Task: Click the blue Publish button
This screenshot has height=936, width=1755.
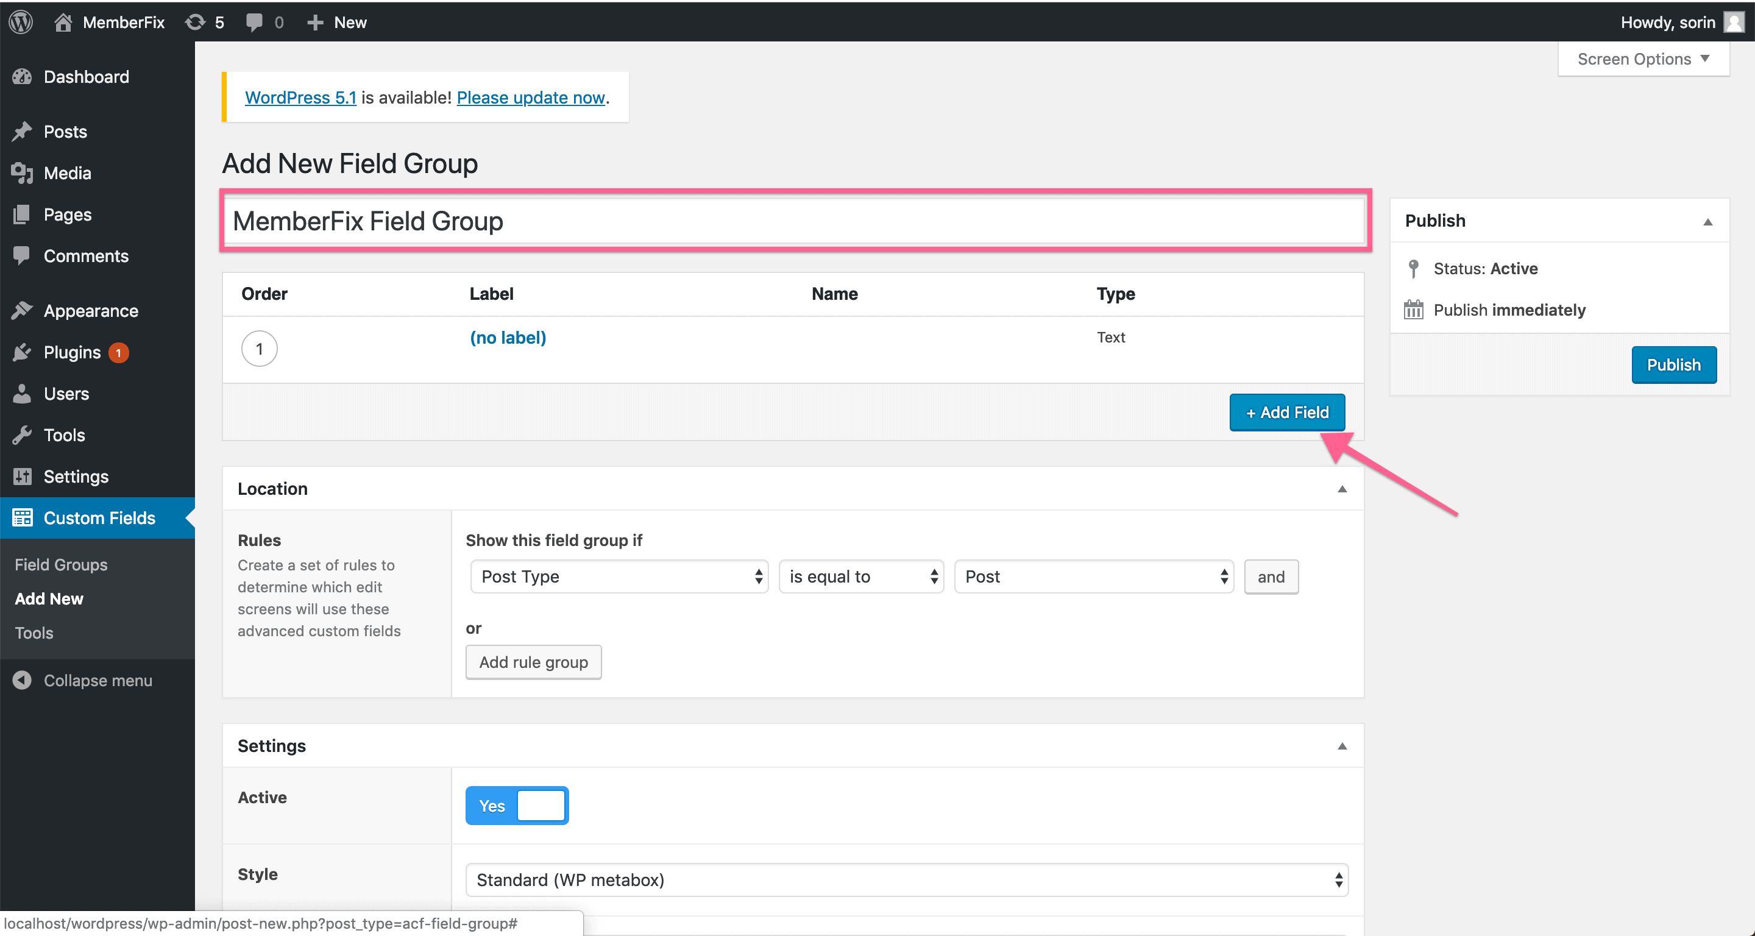Action: 1673,365
